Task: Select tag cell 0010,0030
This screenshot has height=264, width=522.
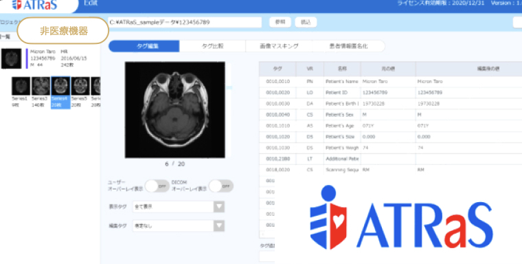Action: tap(277, 104)
